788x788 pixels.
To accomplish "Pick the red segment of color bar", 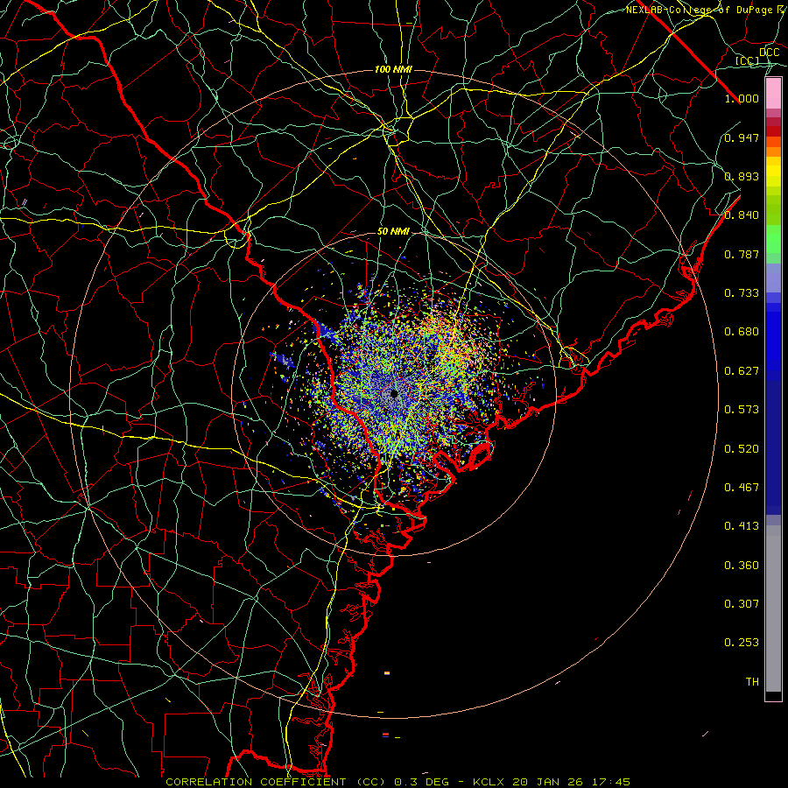I will click(x=773, y=131).
